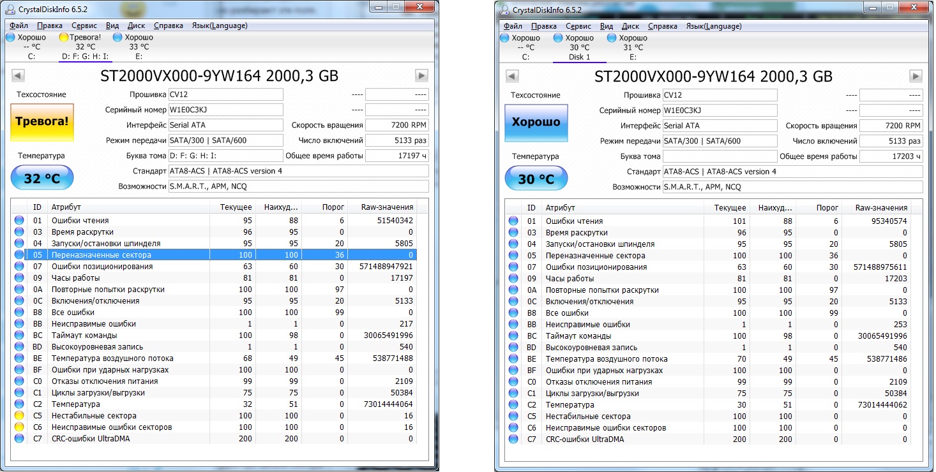The width and height of the screenshot is (936, 472).
Task: Click Текущее column header in Тревога! window
Action: click(x=232, y=207)
